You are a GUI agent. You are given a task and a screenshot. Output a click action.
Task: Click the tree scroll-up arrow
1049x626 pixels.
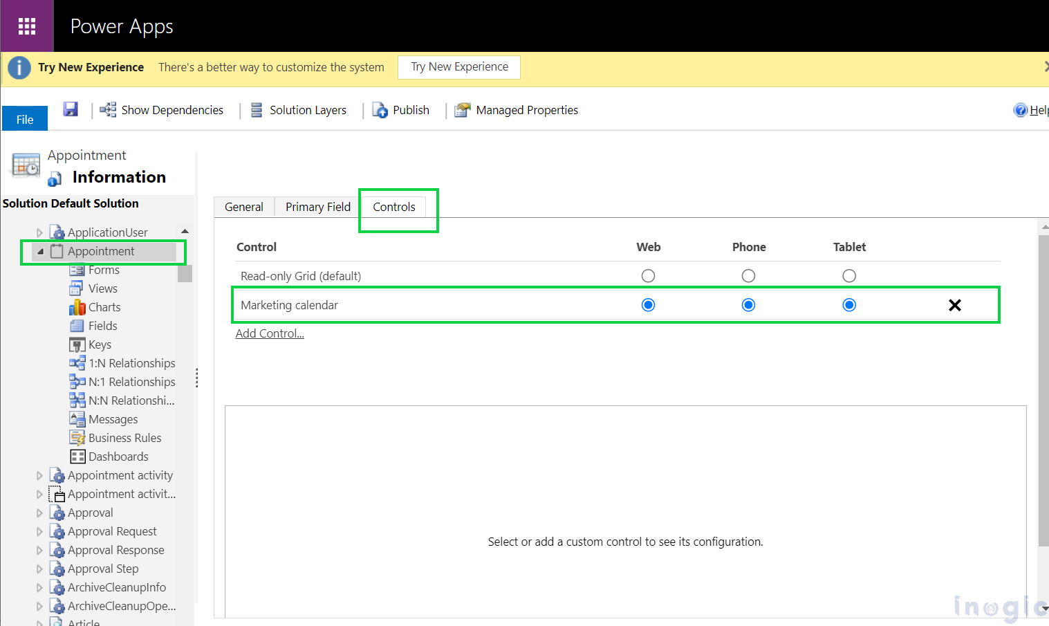185,231
